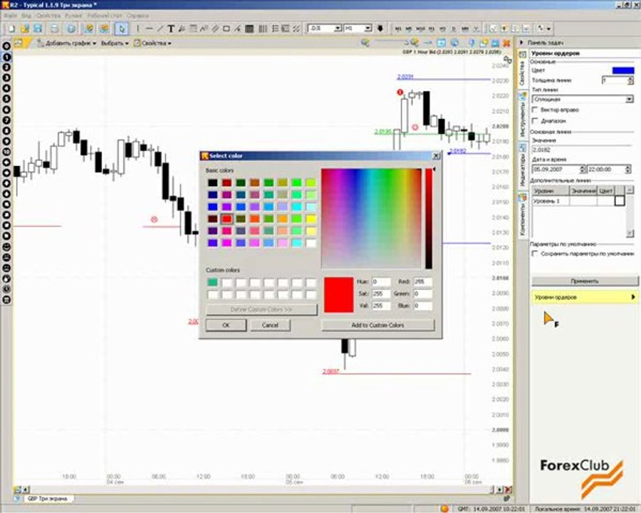
Task: Click OK in Select color dialog
Action: point(226,325)
